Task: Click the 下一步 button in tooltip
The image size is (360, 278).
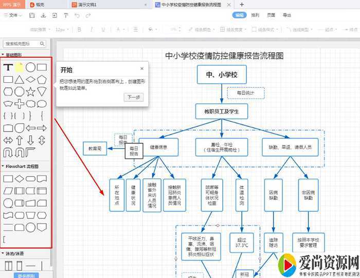Action: click(x=133, y=97)
